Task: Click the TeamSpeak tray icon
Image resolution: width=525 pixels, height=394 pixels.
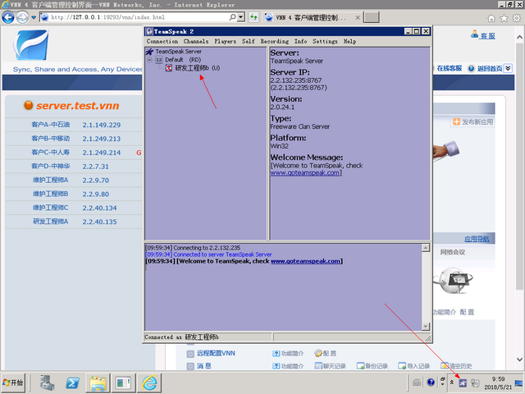Action: (x=463, y=383)
